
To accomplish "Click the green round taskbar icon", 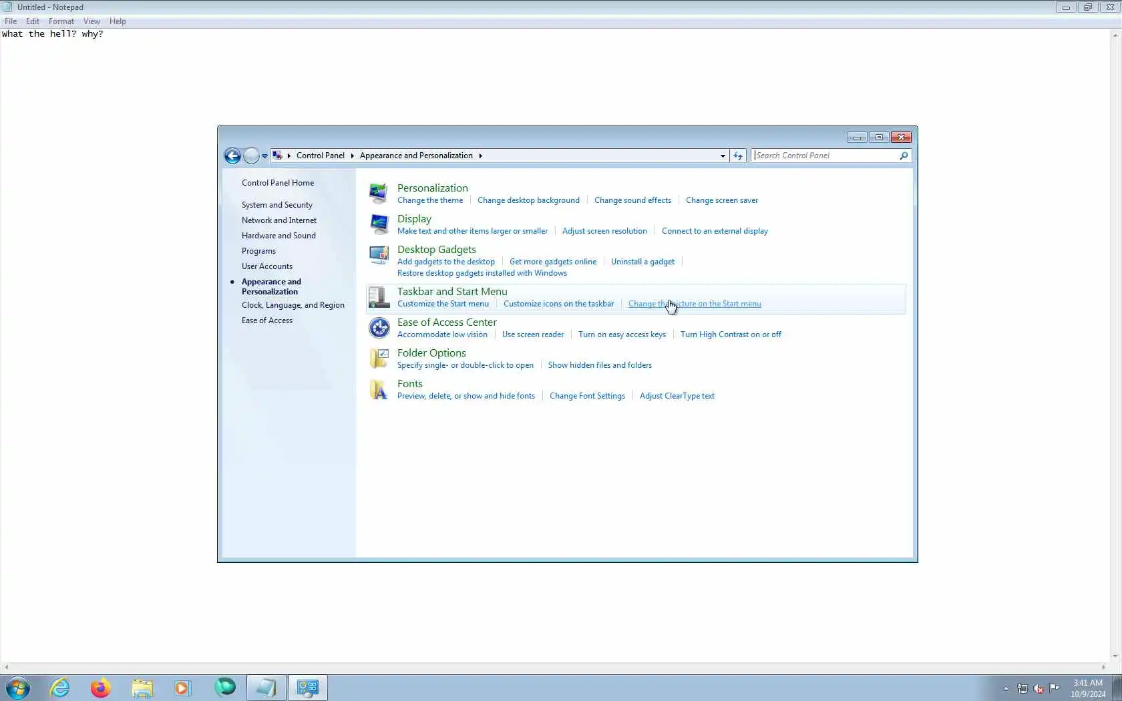I will (225, 687).
